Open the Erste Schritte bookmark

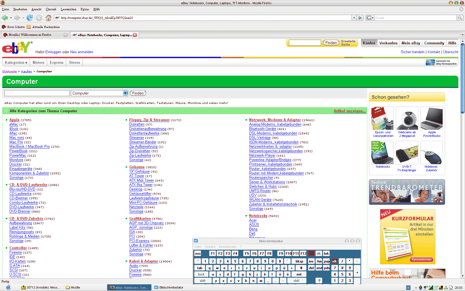(x=13, y=27)
